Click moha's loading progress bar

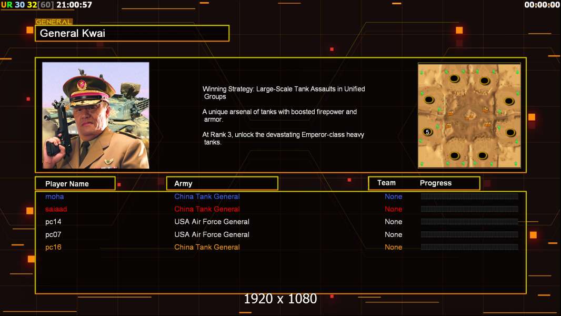[469, 196]
